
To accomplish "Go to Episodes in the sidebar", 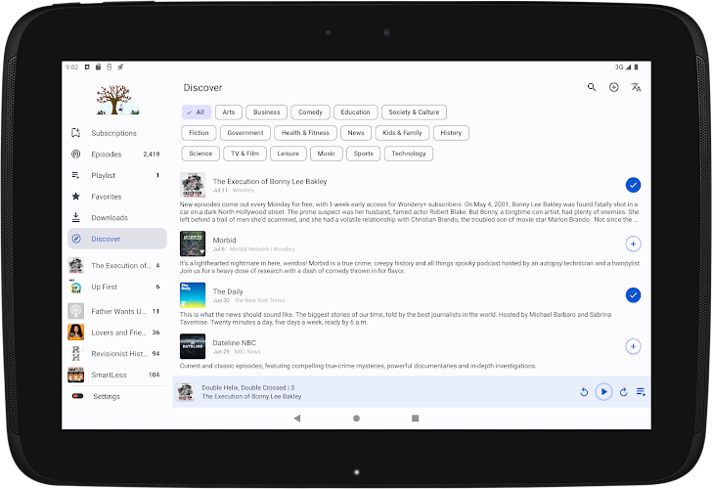I will pos(117,154).
